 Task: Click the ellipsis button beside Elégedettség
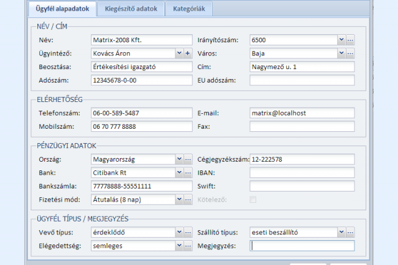[x=188, y=246]
